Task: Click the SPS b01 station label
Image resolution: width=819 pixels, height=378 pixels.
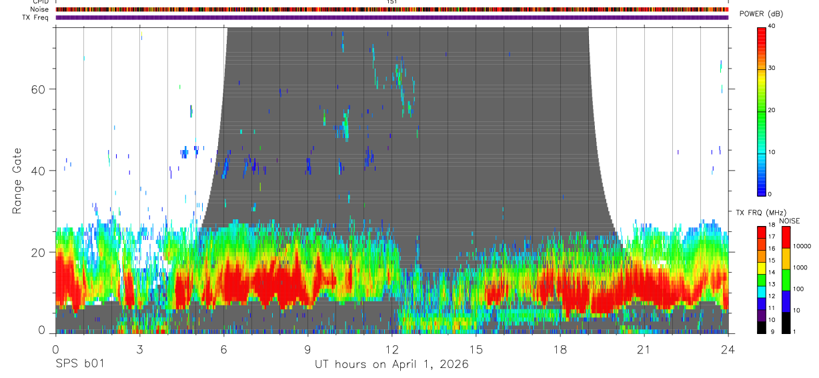Action: [79, 365]
